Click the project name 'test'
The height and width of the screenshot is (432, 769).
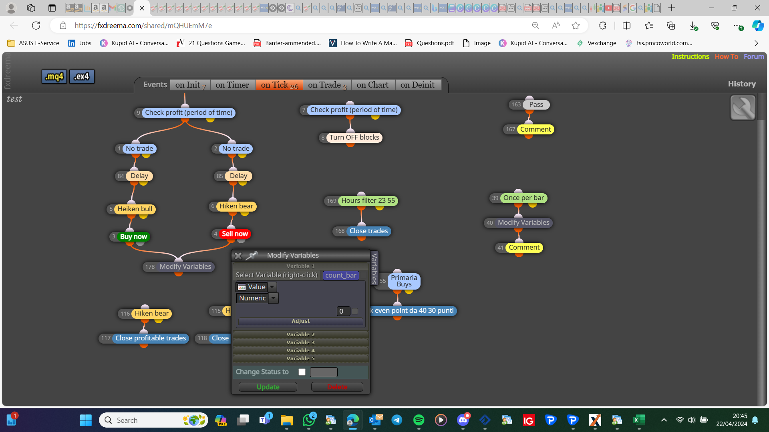pos(14,99)
